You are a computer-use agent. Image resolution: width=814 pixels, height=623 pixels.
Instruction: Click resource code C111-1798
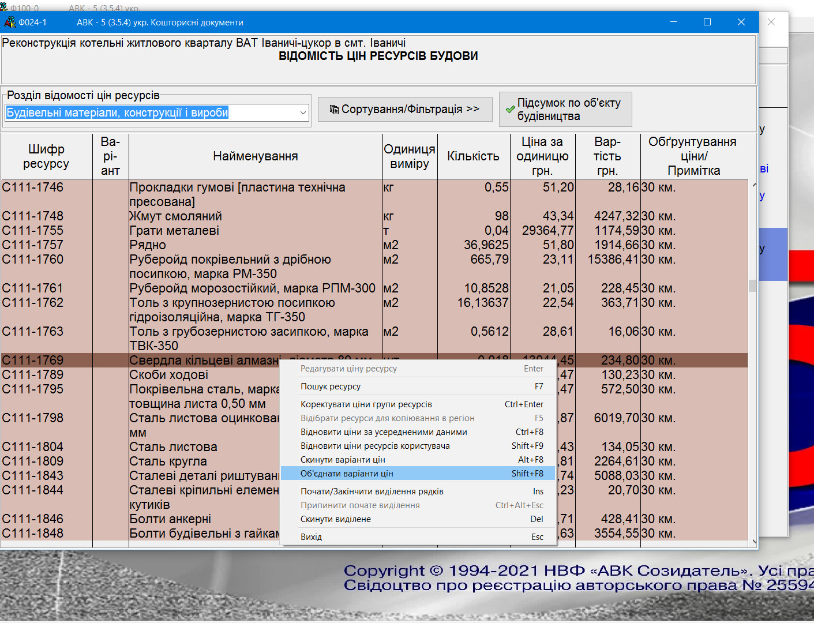33,418
